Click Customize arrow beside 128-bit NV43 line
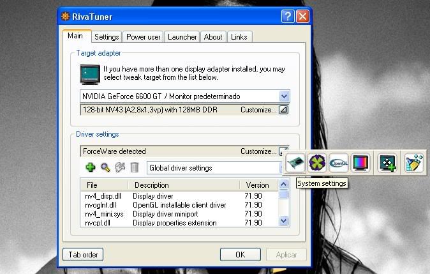 pyautogui.click(x=283, y=110)
